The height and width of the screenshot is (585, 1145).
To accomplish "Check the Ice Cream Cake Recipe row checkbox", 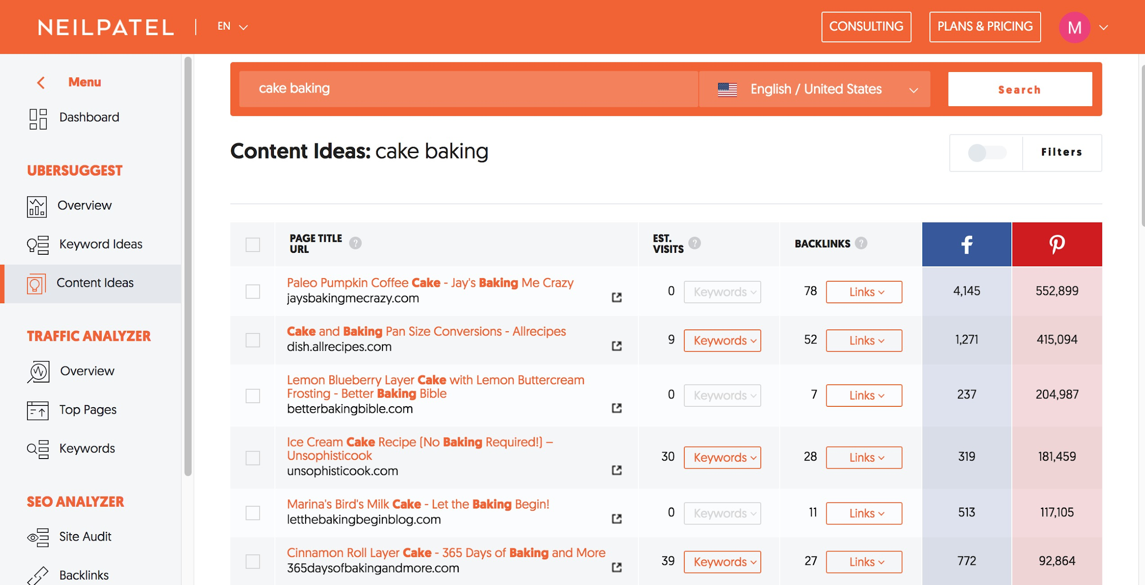I will 253,458.
